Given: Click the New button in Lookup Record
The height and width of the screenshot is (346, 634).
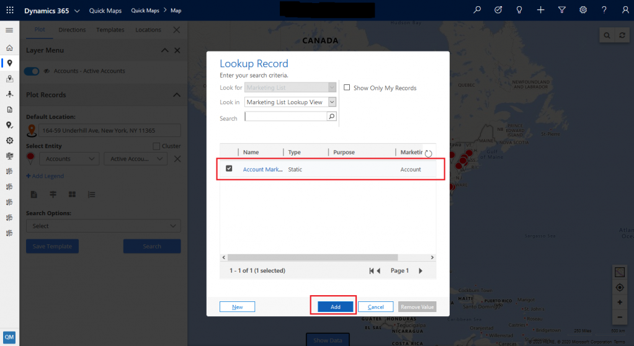Looking at the screenshot, I should tap(238, 307).
